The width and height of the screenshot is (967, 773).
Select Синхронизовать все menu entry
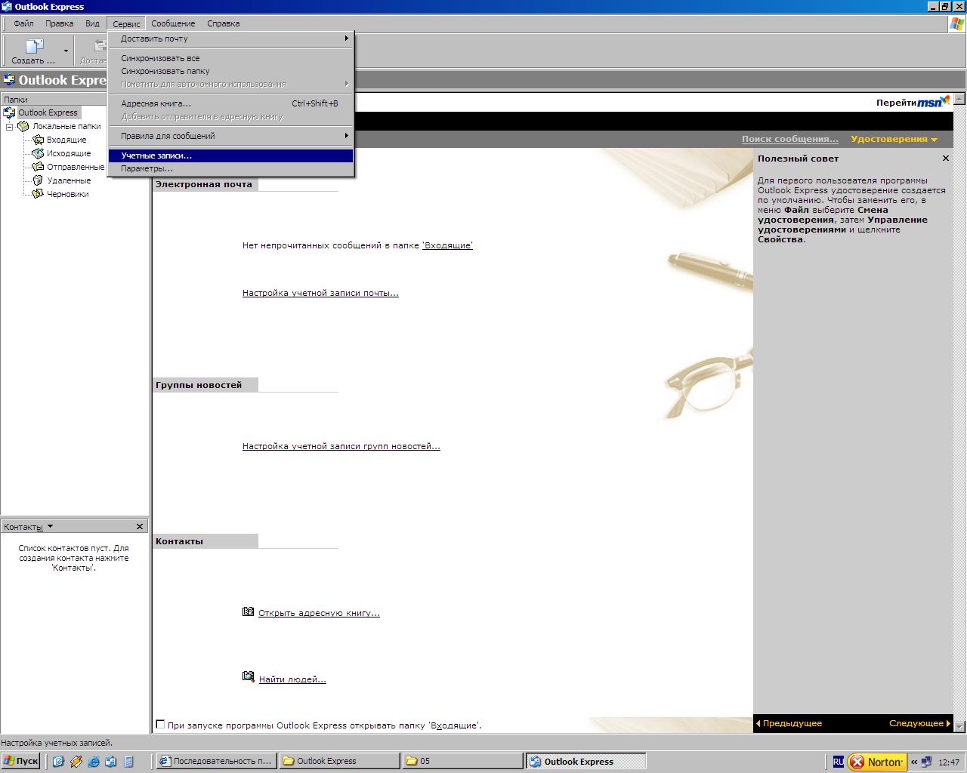(231, 58)
